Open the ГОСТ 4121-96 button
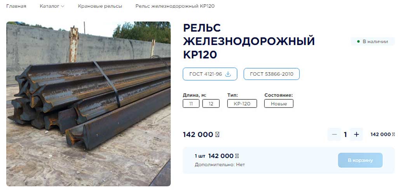 210,74
